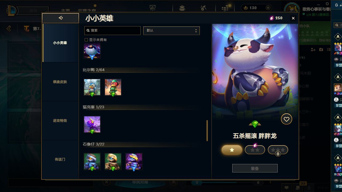Open the 进攻特效 tab
The width and height of the screenshot is (342, 192).
click(x=60, y=121)
